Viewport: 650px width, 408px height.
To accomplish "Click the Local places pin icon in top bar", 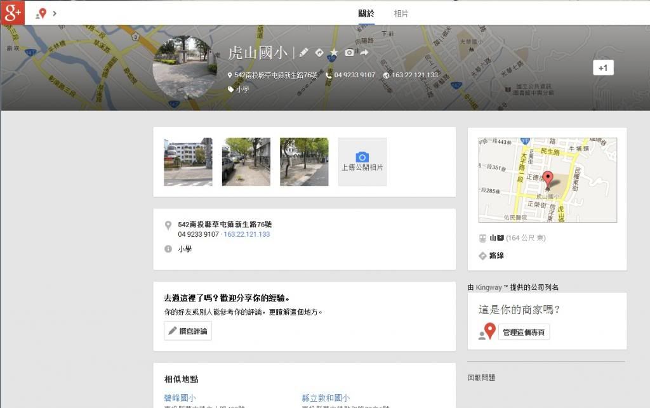I will click(x=41, y=14).
